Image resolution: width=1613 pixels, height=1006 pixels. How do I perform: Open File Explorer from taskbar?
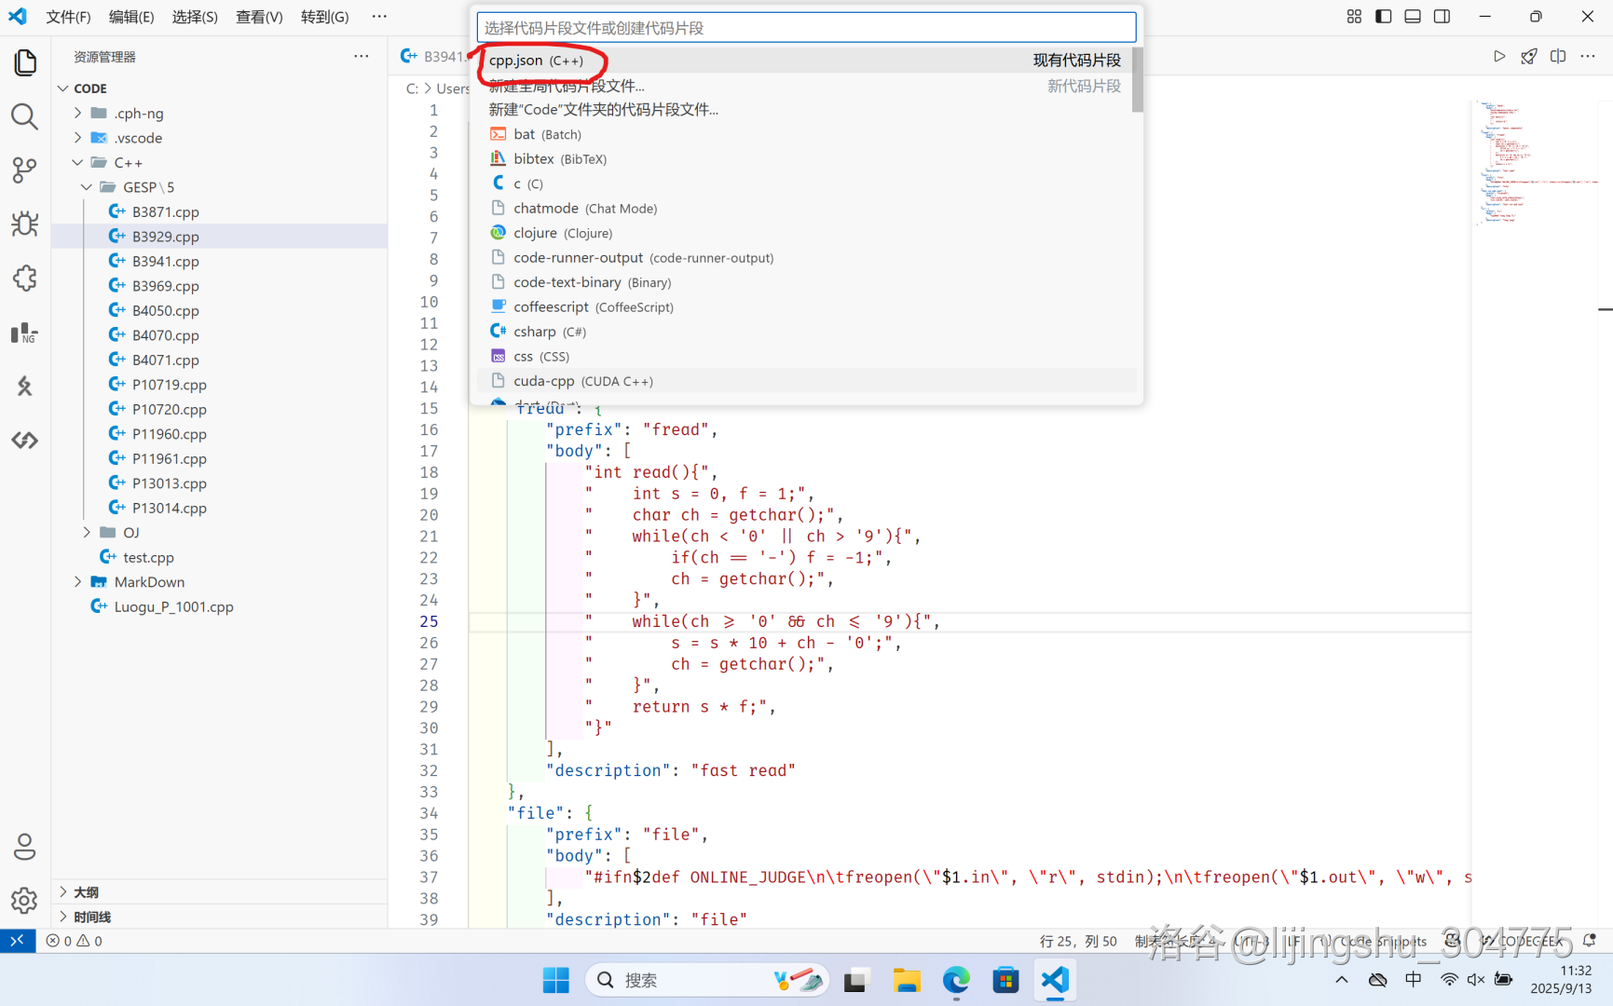pyautogui.click(x=907, y=980)
